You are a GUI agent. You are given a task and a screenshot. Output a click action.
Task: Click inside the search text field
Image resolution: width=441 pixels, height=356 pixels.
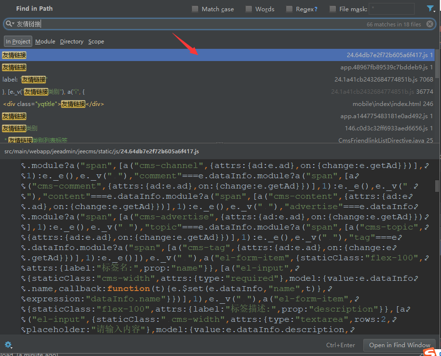tap(195, 24)
